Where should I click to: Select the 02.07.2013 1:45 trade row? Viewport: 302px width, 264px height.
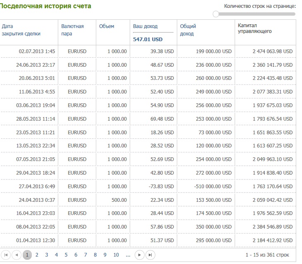[148, 51]
